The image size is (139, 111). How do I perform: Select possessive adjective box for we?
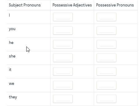tap(63, 85)
